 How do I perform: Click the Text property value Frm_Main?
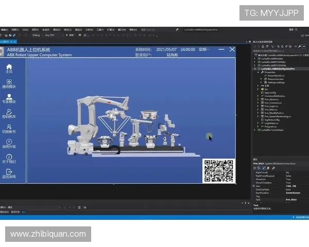click(291, 200)
